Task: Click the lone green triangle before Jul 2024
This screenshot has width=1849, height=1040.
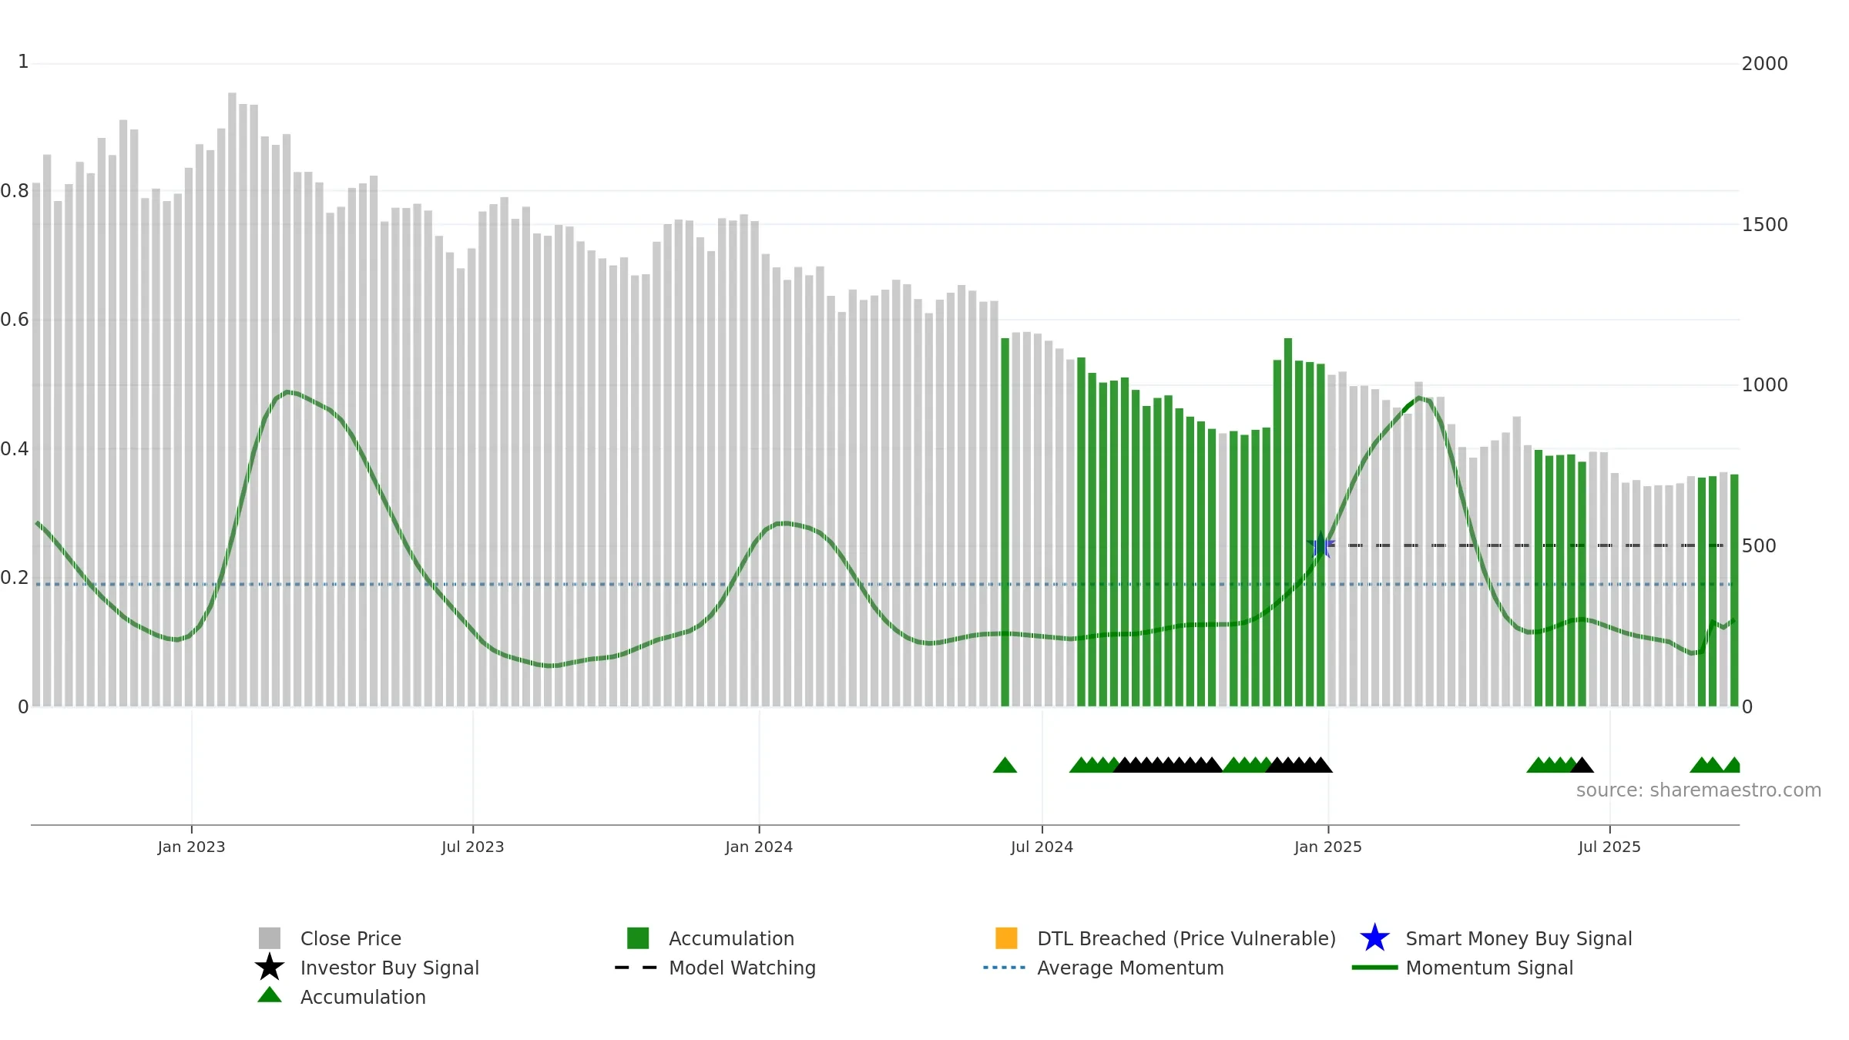Action: coord(1005,765)
